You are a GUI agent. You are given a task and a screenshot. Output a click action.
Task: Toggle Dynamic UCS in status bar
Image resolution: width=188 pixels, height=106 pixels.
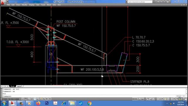41,99
